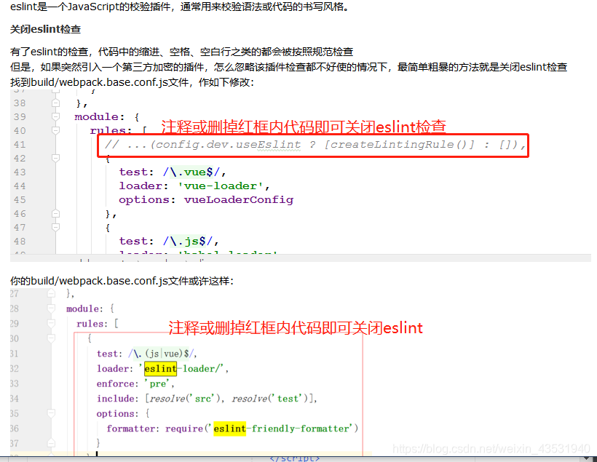Image resolution: width=597 pixels, height=462 pixels.
Task: Click the code "loader: 'vue-loader',"
Action: [194, 186]
